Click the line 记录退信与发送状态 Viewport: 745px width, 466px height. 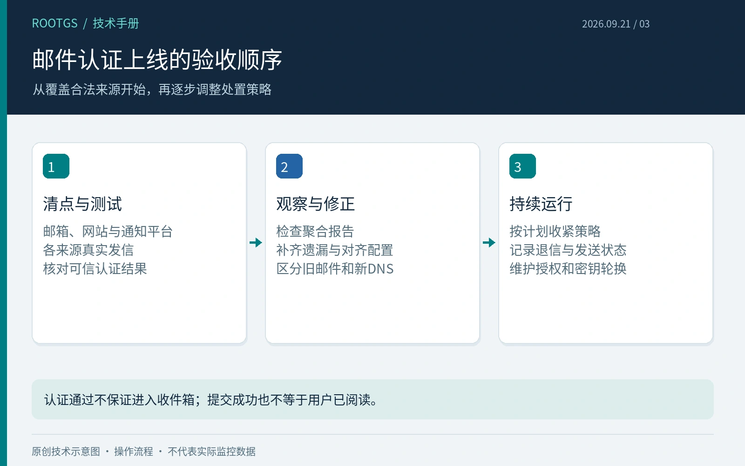click(568, 250)
